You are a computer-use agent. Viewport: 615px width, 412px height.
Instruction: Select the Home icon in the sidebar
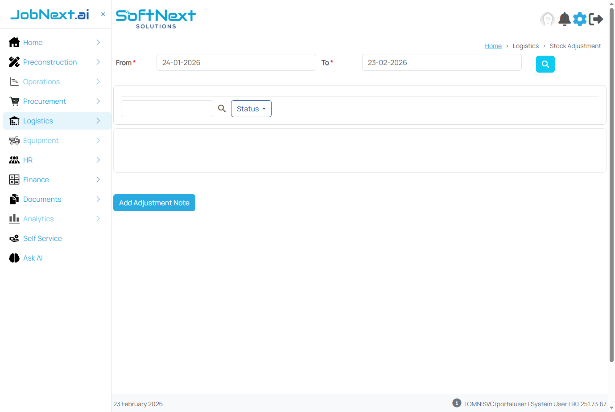14,42
